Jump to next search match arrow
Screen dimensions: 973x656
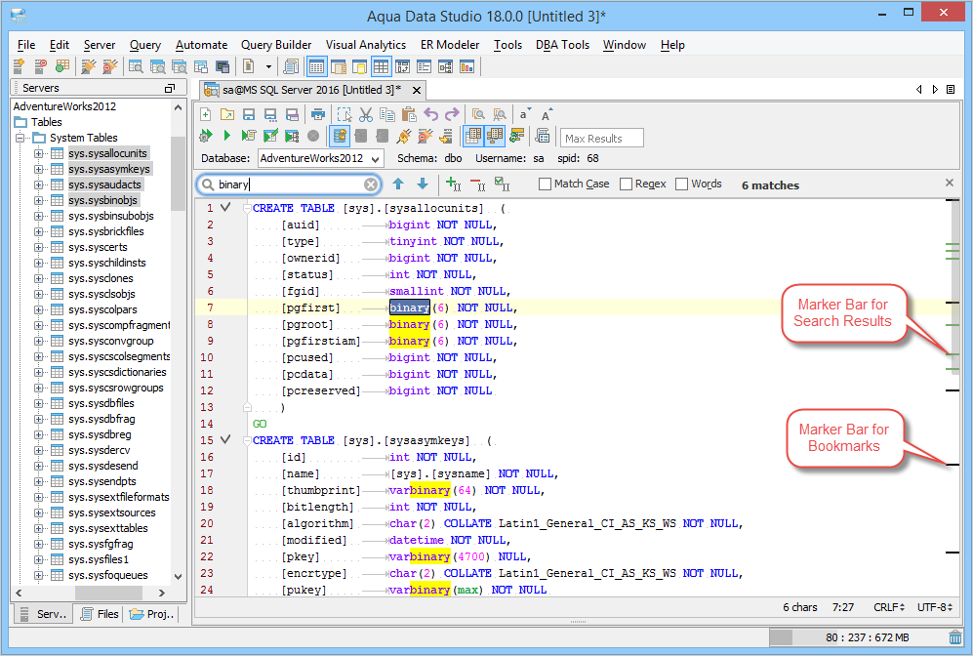[423, 184]
